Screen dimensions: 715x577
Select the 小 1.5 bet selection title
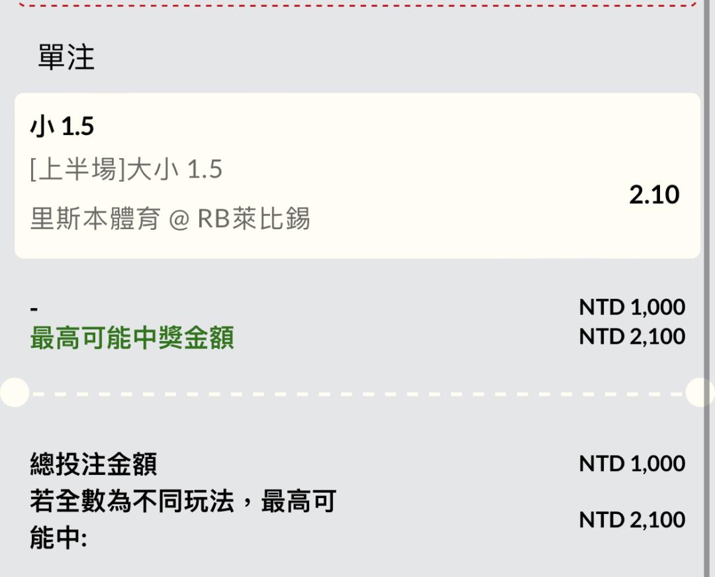click(x=62, y=127)
